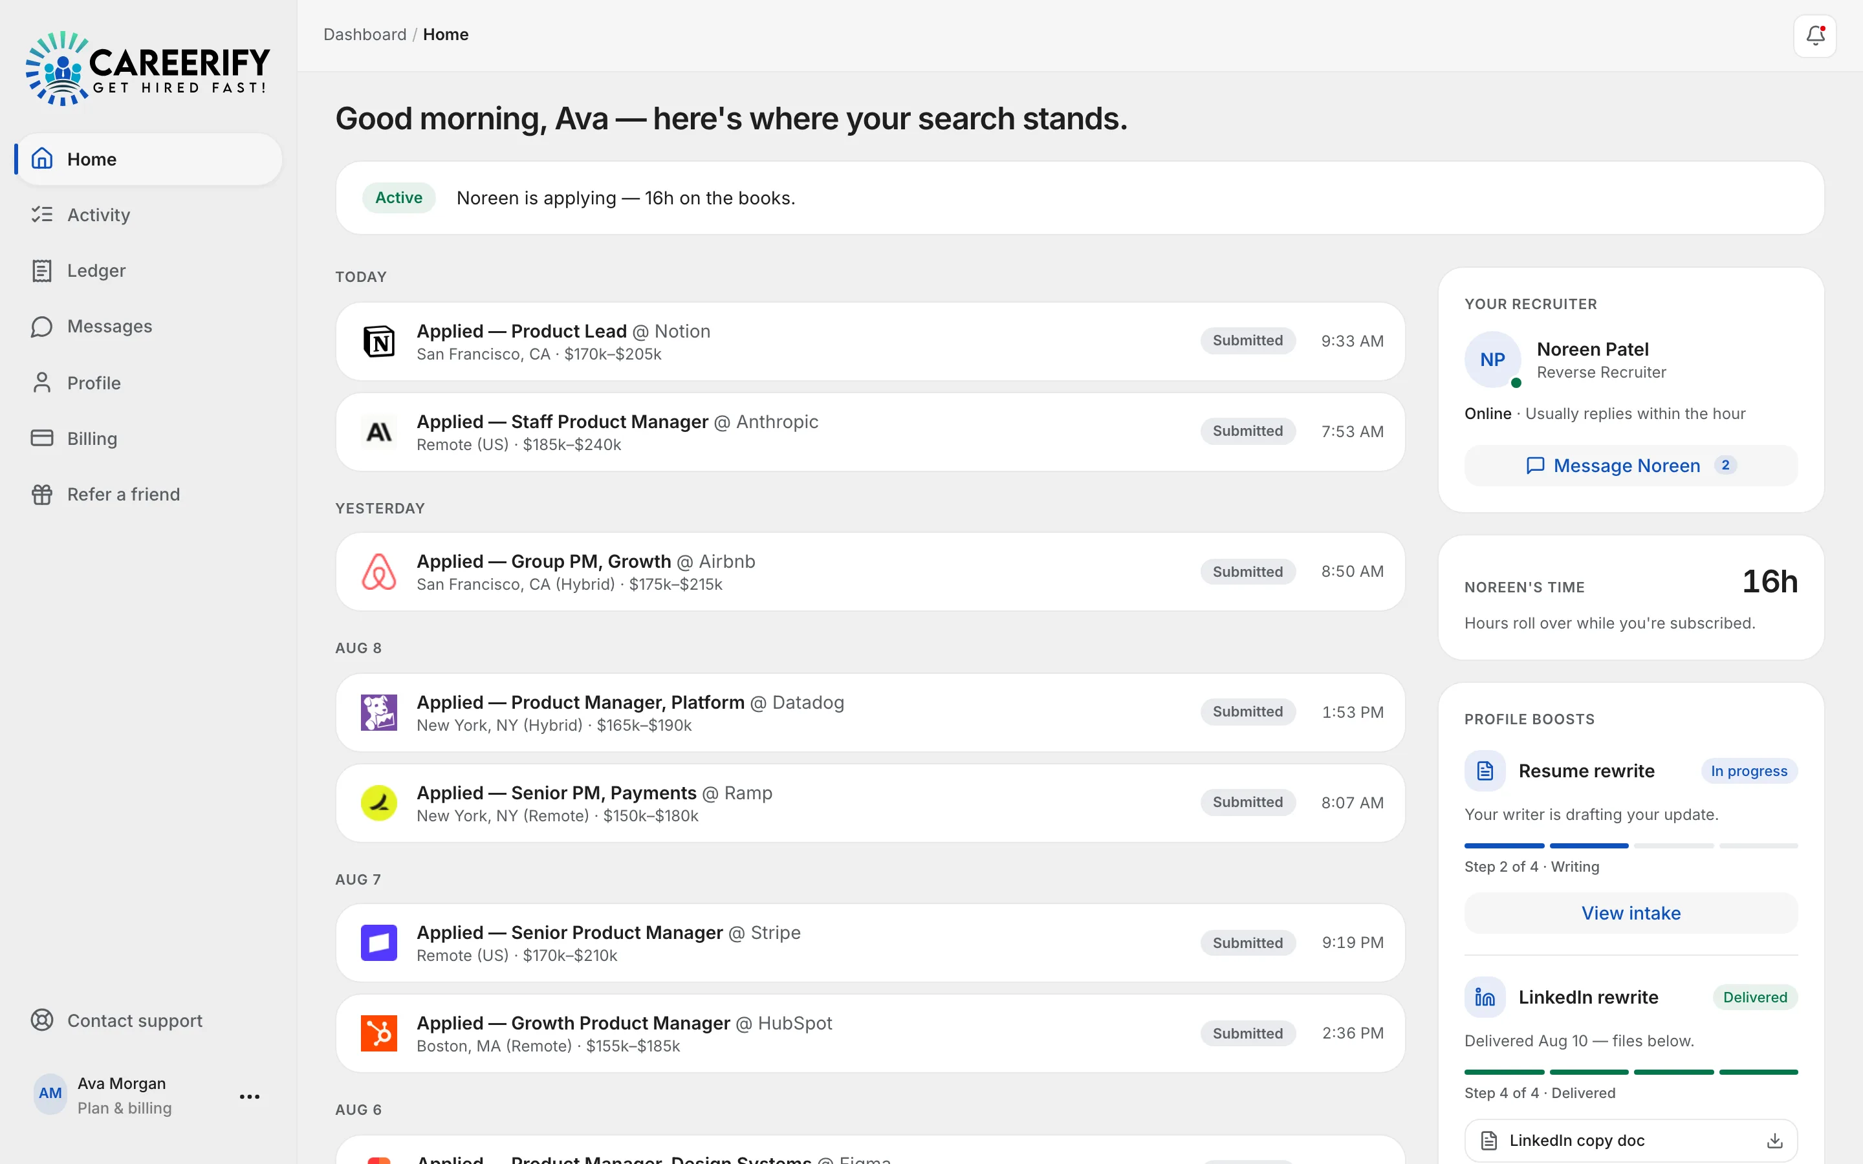Open the Staff Product Manager @ Anthropic card
The height and width of the screenshot is (1164, 1863).
(x=870, y=432)
